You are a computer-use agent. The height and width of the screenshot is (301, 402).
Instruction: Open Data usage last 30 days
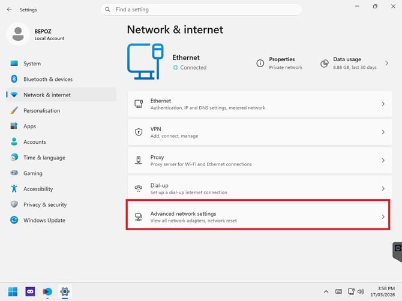pos(355,63)
